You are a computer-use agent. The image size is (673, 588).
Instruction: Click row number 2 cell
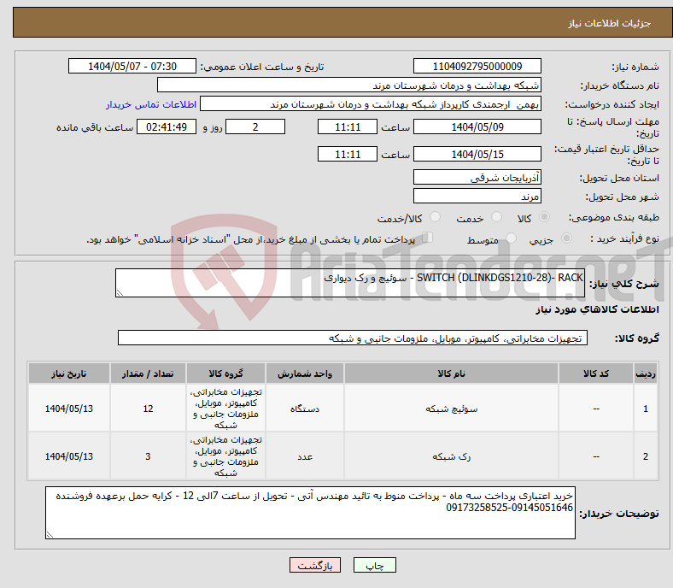(645, 456)
